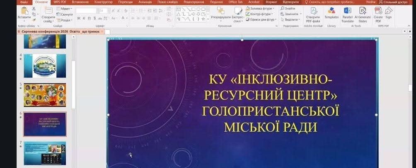Click the Скинути reset slide button

click(x=65, y=14)
